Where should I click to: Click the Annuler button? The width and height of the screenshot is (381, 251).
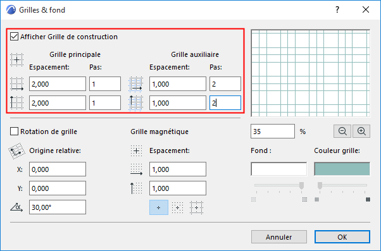click(x=279, y=237)
